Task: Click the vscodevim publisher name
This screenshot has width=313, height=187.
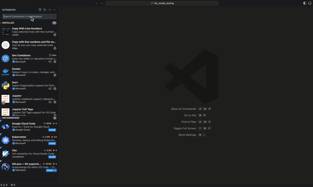Action: point(18,157)
